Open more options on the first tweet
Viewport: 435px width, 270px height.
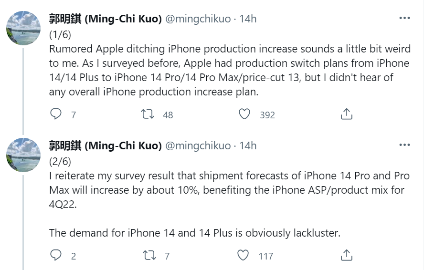point(404,18)
